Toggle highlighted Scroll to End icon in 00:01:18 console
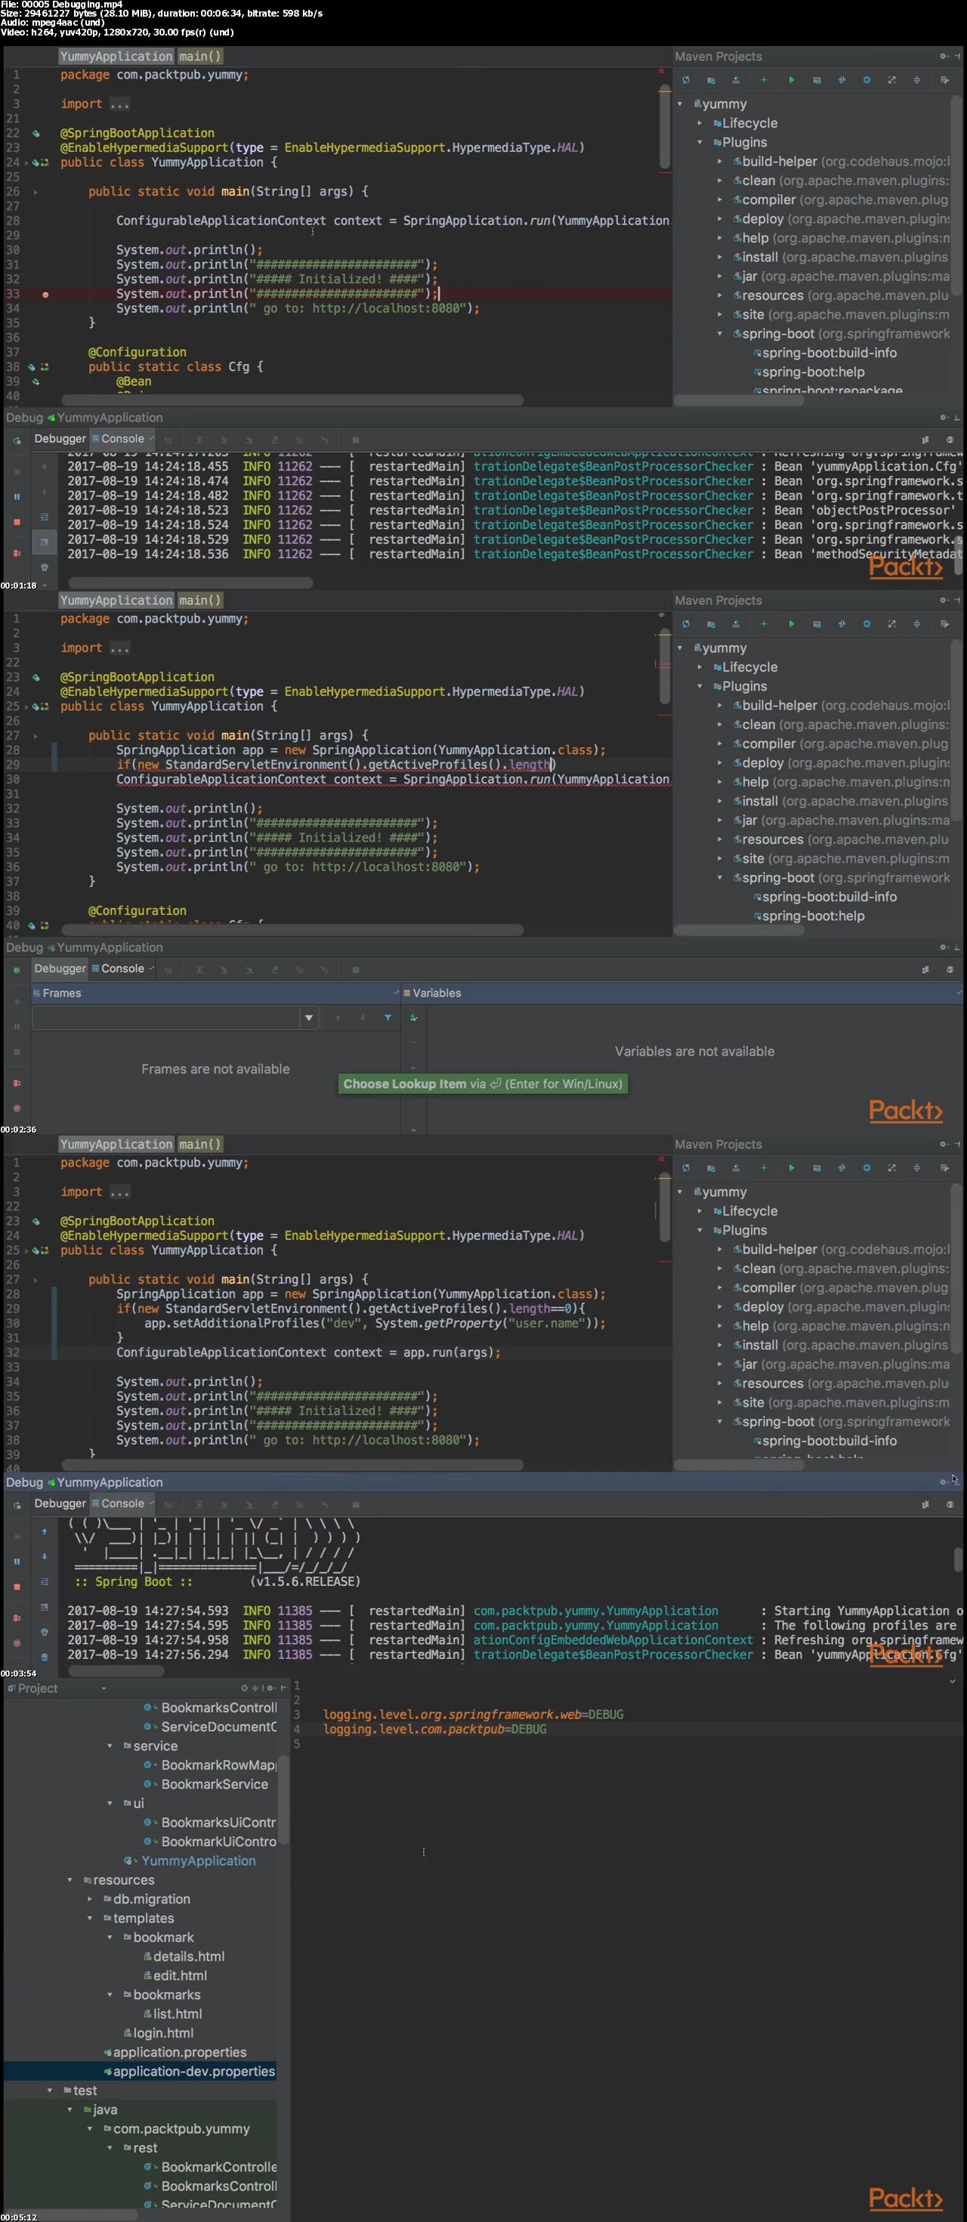967x2222 pixels. pyautogui.click(x=45, y=542)
